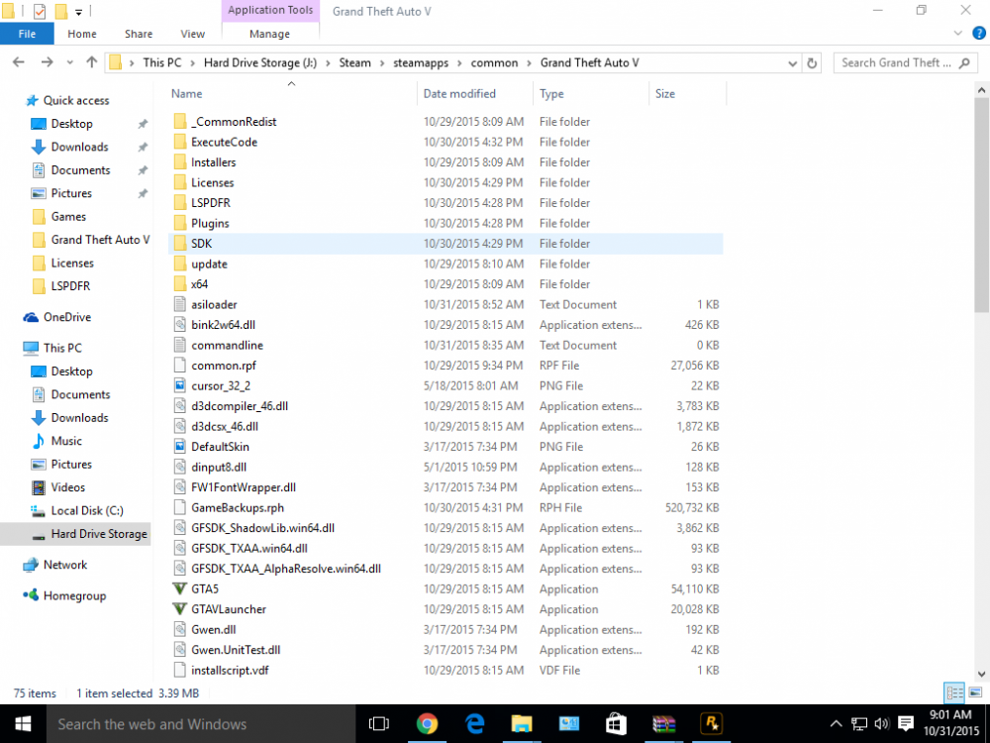Screen dimensions: 990x743
Task: Launch Google Chrome from the taskbar
Action: (x=427, y=723)
